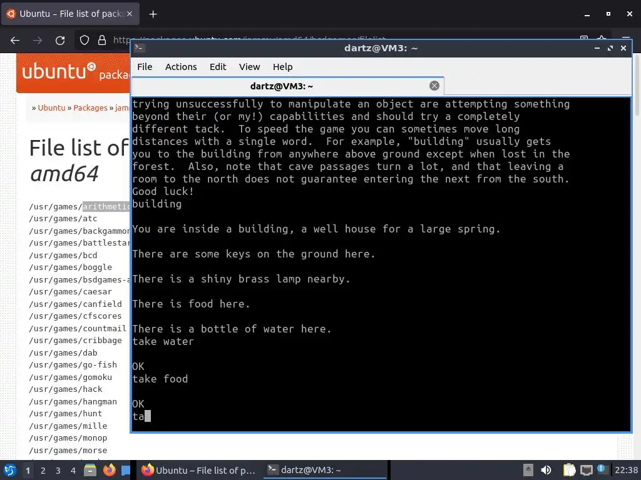Open the terminal Actions menu

tap(181, 67)
